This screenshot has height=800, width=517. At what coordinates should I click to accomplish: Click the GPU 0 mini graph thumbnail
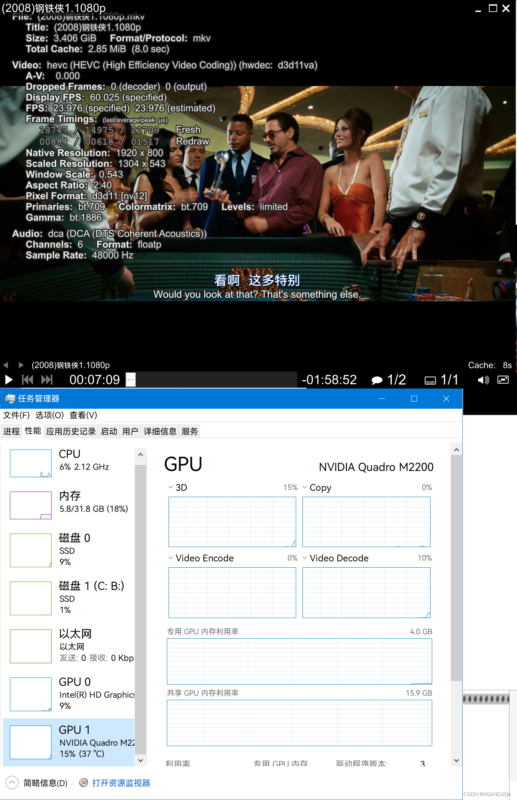(31, 694)
